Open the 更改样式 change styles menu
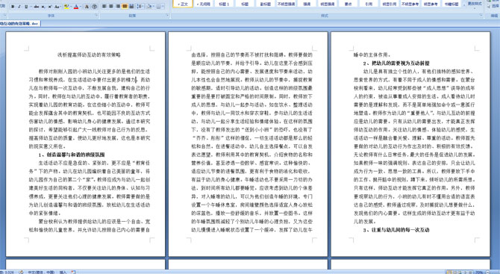 point(475,4)
